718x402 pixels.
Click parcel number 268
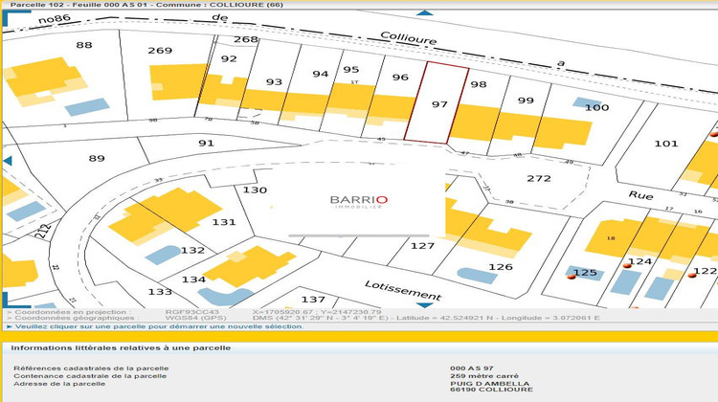click(246, 39)
